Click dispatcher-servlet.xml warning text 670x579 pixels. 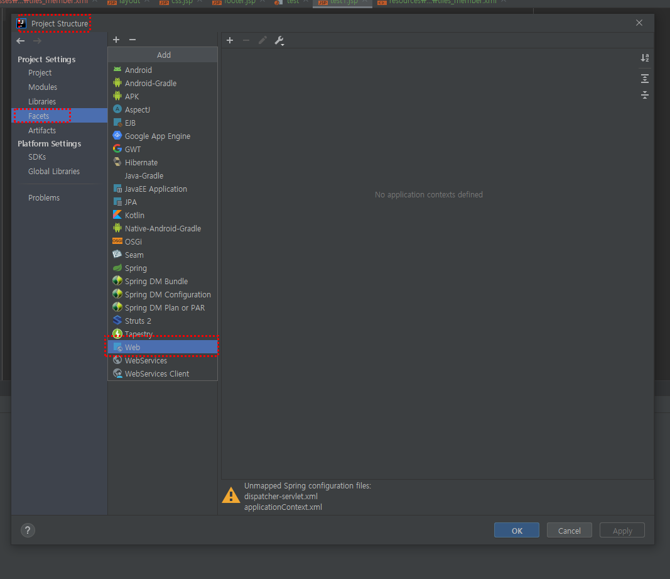(x=281, y=497)
